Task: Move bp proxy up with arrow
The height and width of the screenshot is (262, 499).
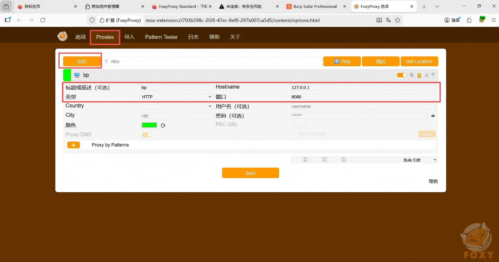Action: pyautogui.click(x=427, y=75)
